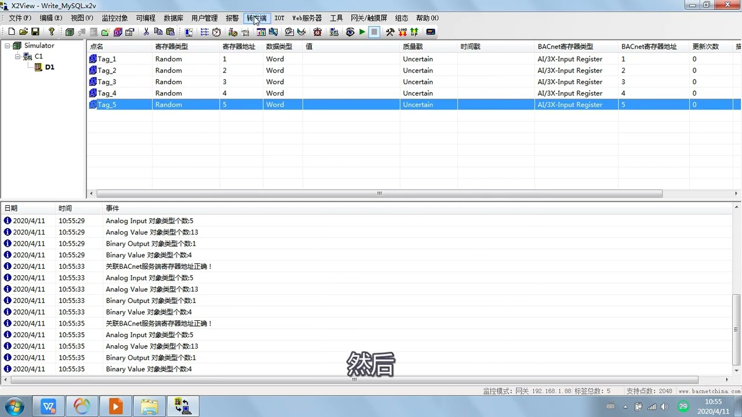Viewport: 742px width, 417px height.
Task: Click the 寄存器类型 column header
Action: pyautogui.click(x=185, y=47)
